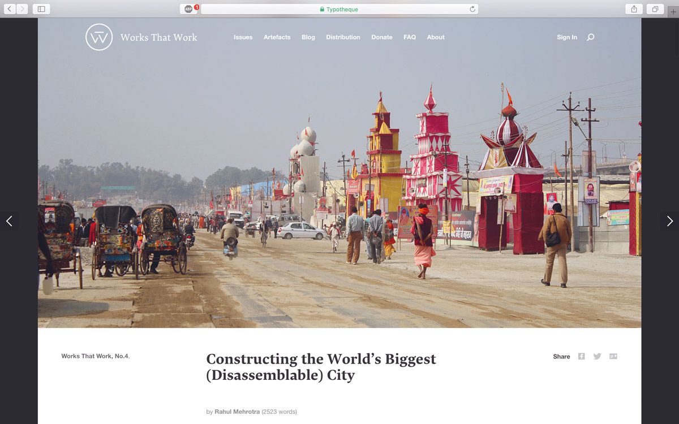Open the site search magnifier
This screenshot has height=424, width=679.
click(x=591, y=37)
